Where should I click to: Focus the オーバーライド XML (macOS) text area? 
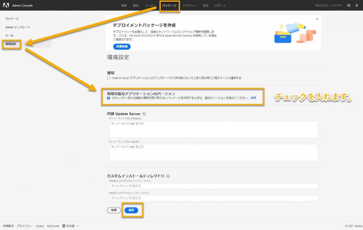pos(213,153)
